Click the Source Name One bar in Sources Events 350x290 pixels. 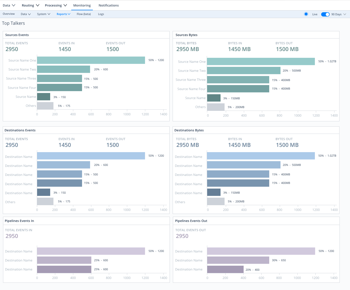pyautogui.click(x=91, y=60)
